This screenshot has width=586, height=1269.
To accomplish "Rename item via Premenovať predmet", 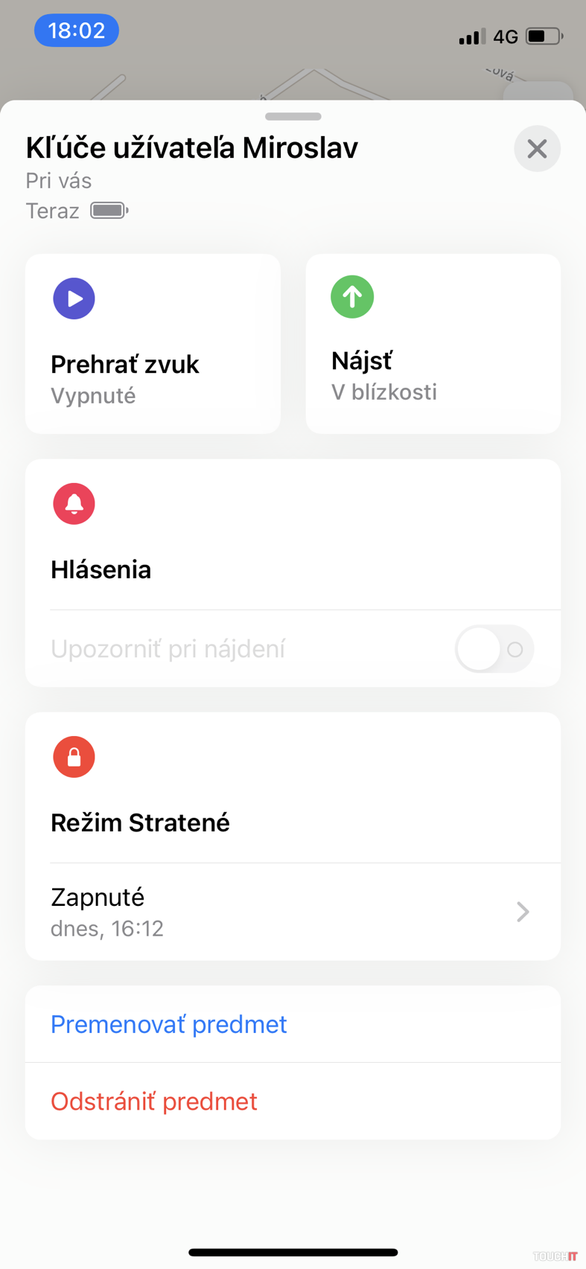I will coord(169,1024).
